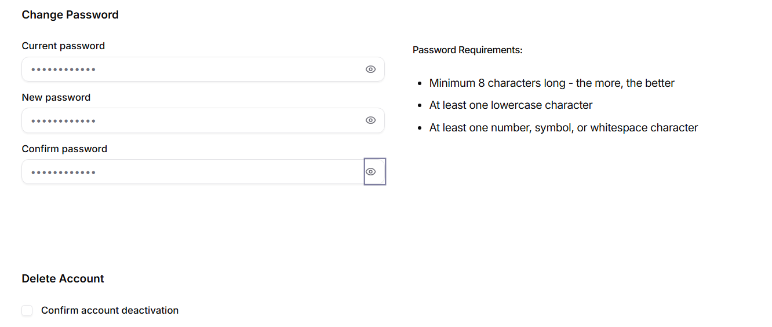
Task: Click the number, symbol, or whitespace requirement text
Action: pyautogui.click(x=563, y=128)
